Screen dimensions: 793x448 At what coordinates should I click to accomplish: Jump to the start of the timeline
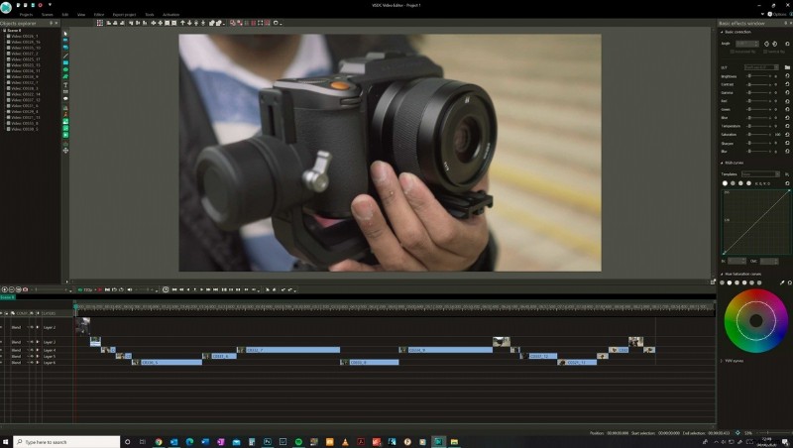click(174, 289)
